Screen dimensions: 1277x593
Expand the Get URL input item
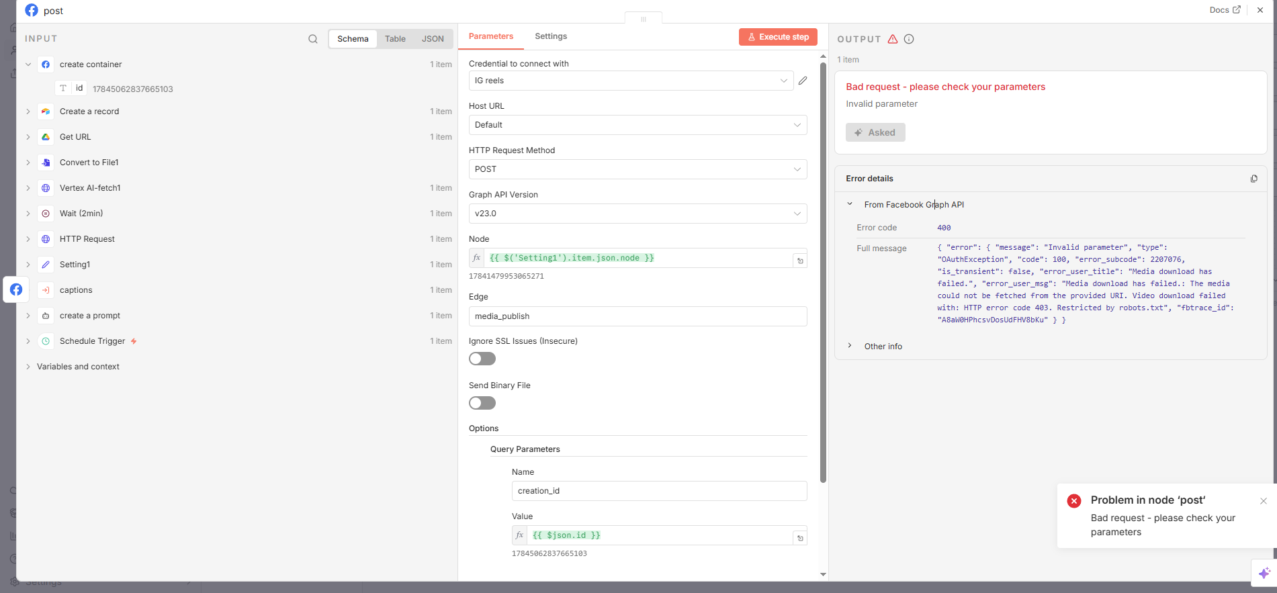pos(28,137)
